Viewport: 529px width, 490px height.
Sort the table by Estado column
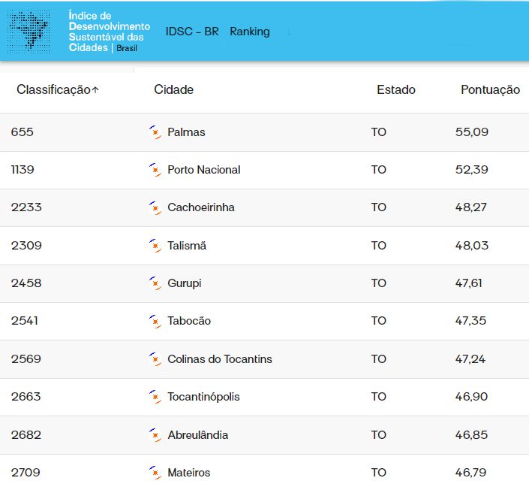(395, 89)
